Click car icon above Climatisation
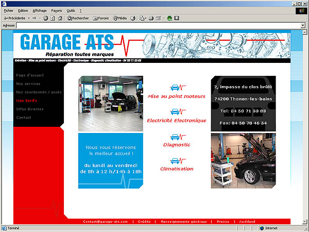This screenshot has height=232, width=309. point(178,161)
